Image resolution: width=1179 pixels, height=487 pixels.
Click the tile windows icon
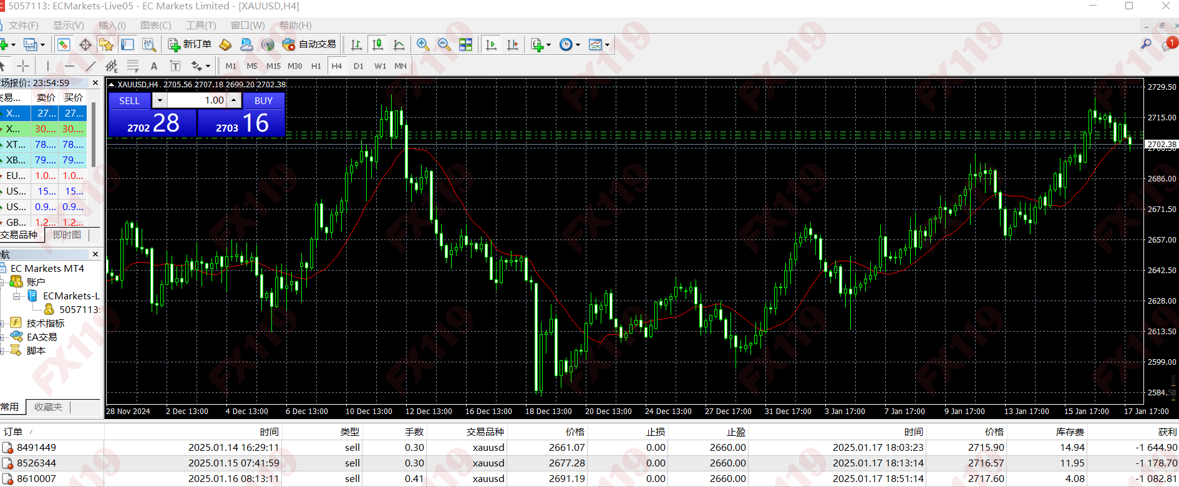pos(465,44)
